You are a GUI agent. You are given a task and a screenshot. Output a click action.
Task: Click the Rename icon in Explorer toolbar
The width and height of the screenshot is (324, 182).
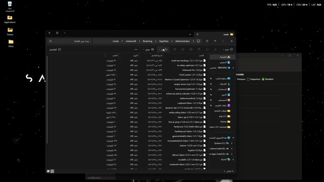point(191,50)
